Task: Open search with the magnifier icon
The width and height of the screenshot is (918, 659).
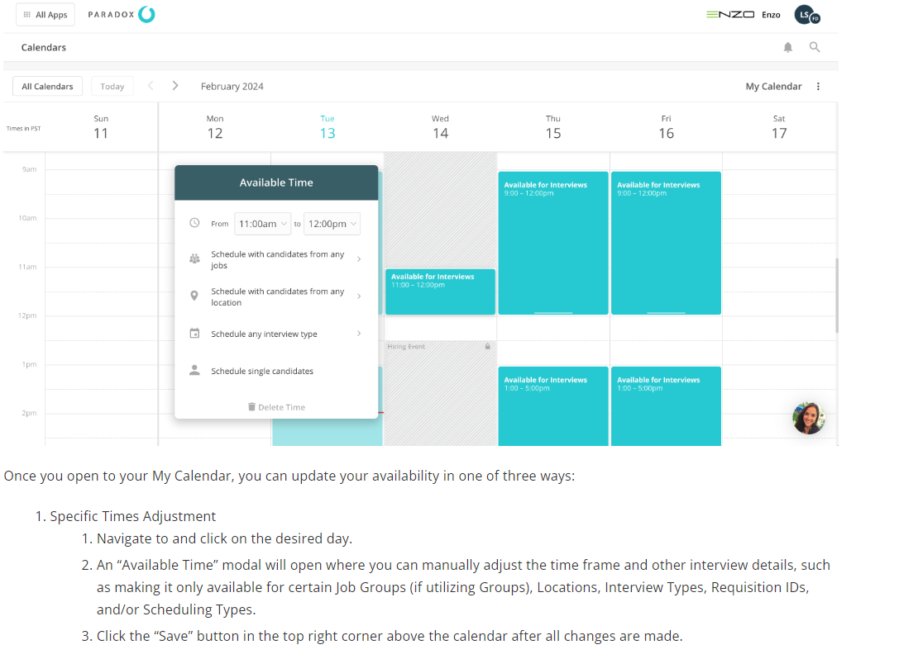Action: coord(815,48)
